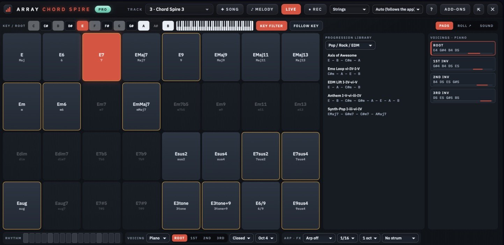Click the PRO badge
This screenshot has height=245, width=504.
point(103,9)
